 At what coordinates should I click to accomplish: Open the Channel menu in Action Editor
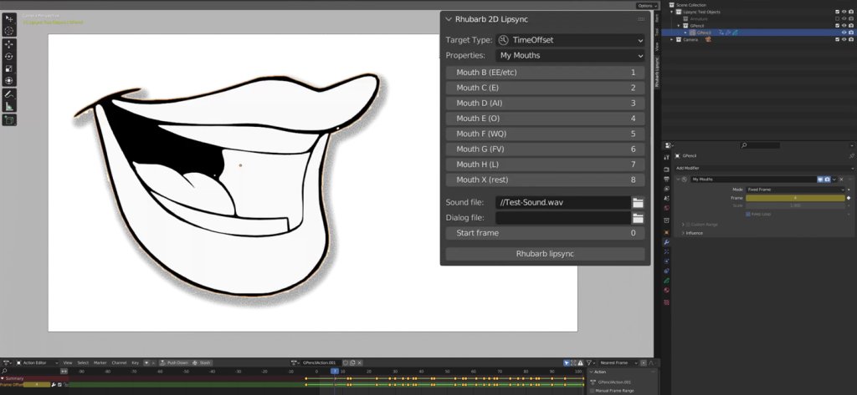pos(119,362)
